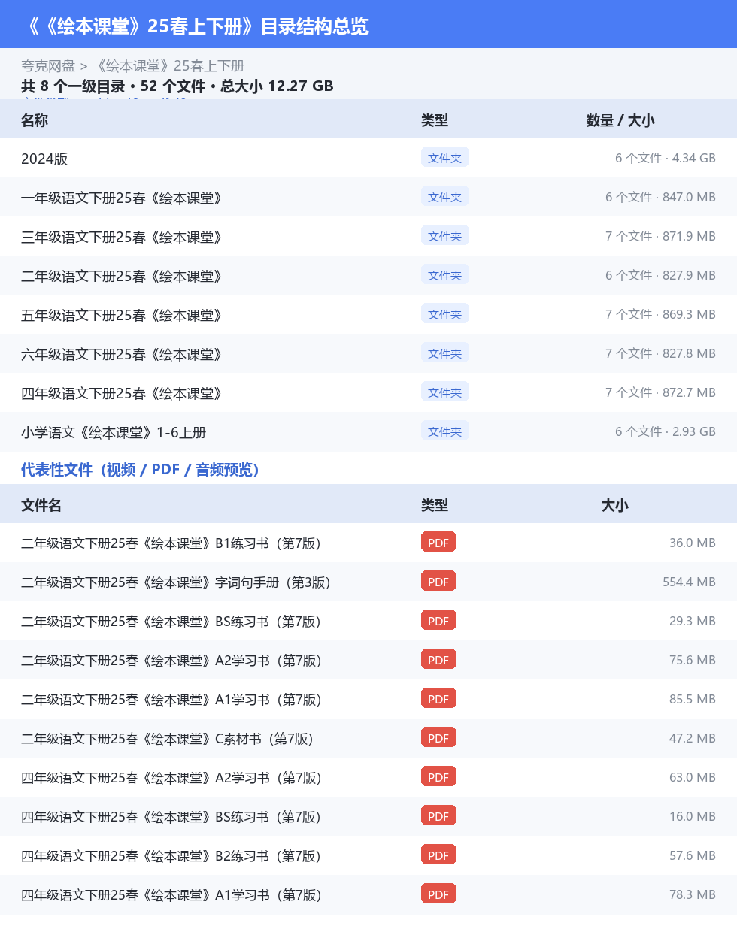Select 二年级 B1练习书(第7版) file
This screenshot has width=737, height=938.
[171, 543]
